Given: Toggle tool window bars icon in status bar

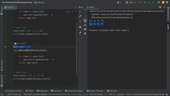Looking at the screenshot, I should 2,94.
